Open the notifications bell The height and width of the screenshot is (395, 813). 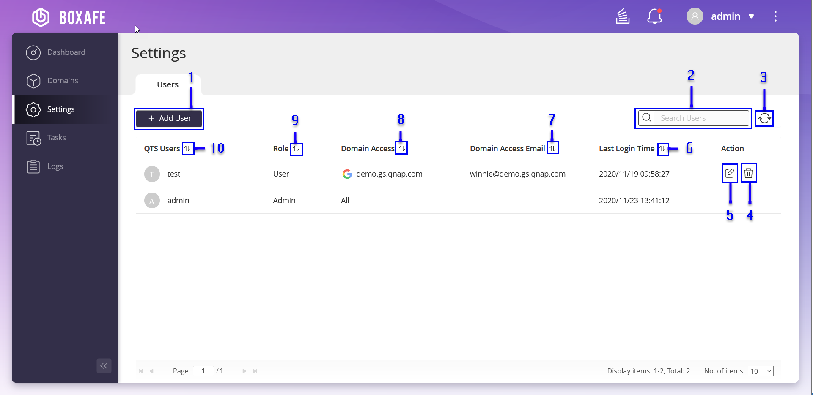pyautogui.click(x=654, y=16)
